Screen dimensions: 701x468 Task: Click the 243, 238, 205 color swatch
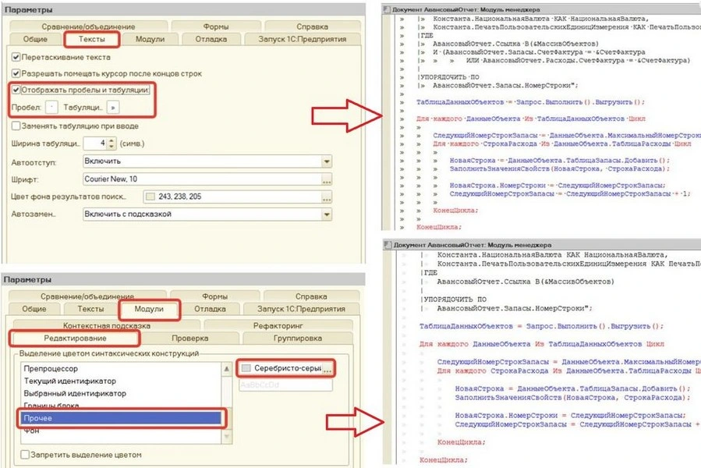point(150,197)
